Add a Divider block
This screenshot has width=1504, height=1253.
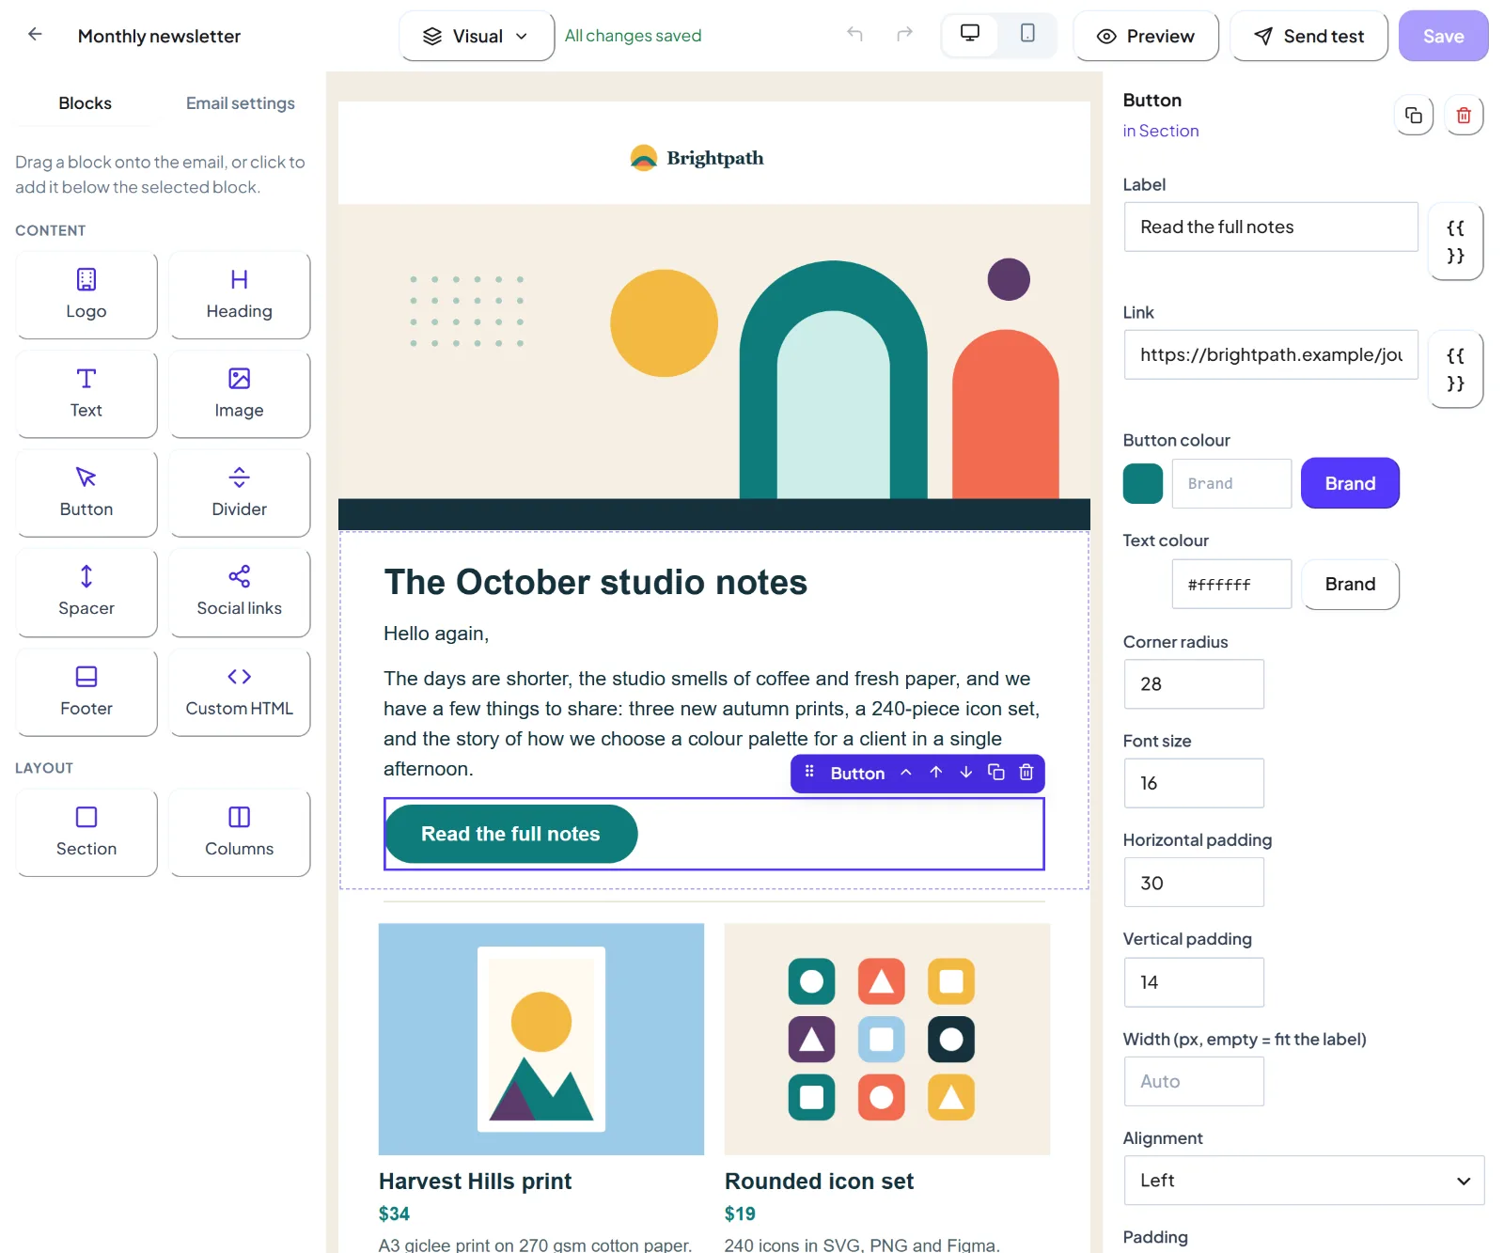tap(240, 493)
